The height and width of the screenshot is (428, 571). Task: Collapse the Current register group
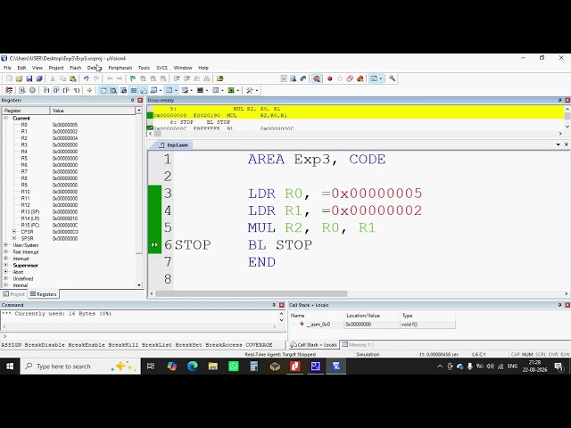(x=6, y=118)
